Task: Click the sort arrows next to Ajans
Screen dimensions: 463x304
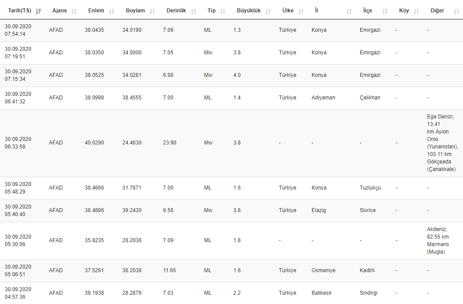Action: coord(74,11)
